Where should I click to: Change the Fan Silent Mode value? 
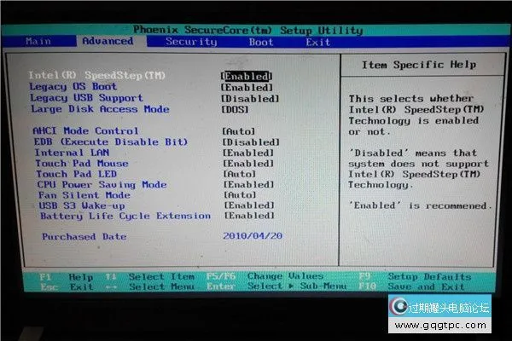tap(239, 195)
